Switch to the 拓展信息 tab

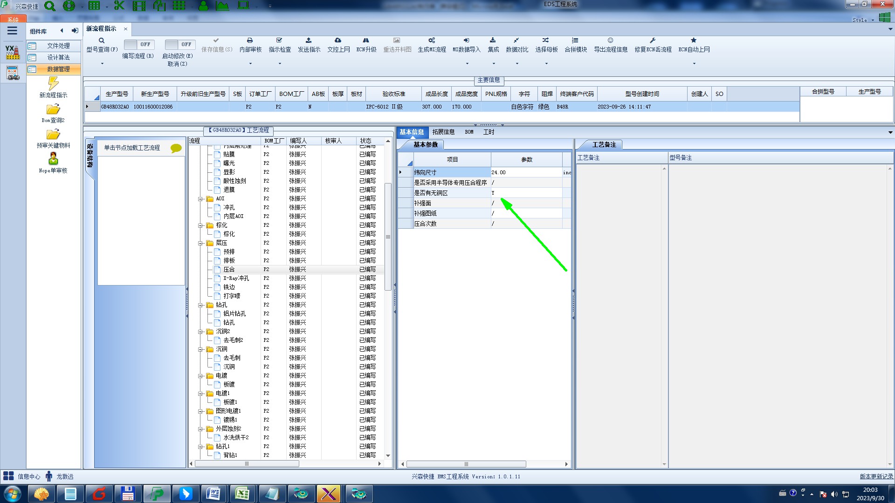443,132
